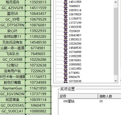Viewport: 121px width, 115px height.
Task: Click the avatar icon beside 11156973
Action: [x=66, y=19]
